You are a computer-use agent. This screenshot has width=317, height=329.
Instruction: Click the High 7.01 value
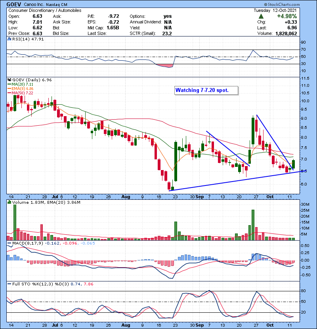pos(37,22)
